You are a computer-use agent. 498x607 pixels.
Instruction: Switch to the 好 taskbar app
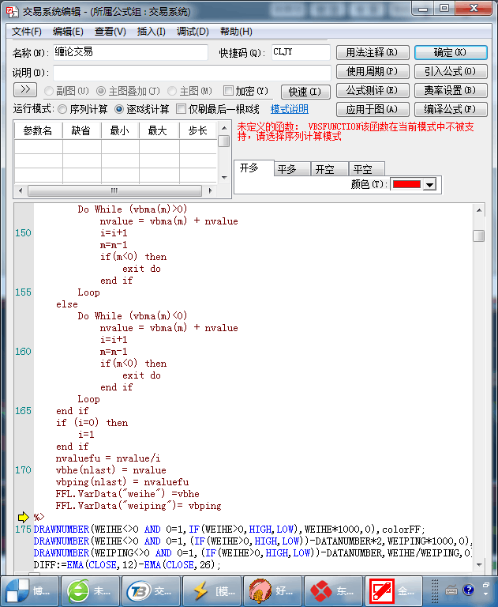[271, 590]
